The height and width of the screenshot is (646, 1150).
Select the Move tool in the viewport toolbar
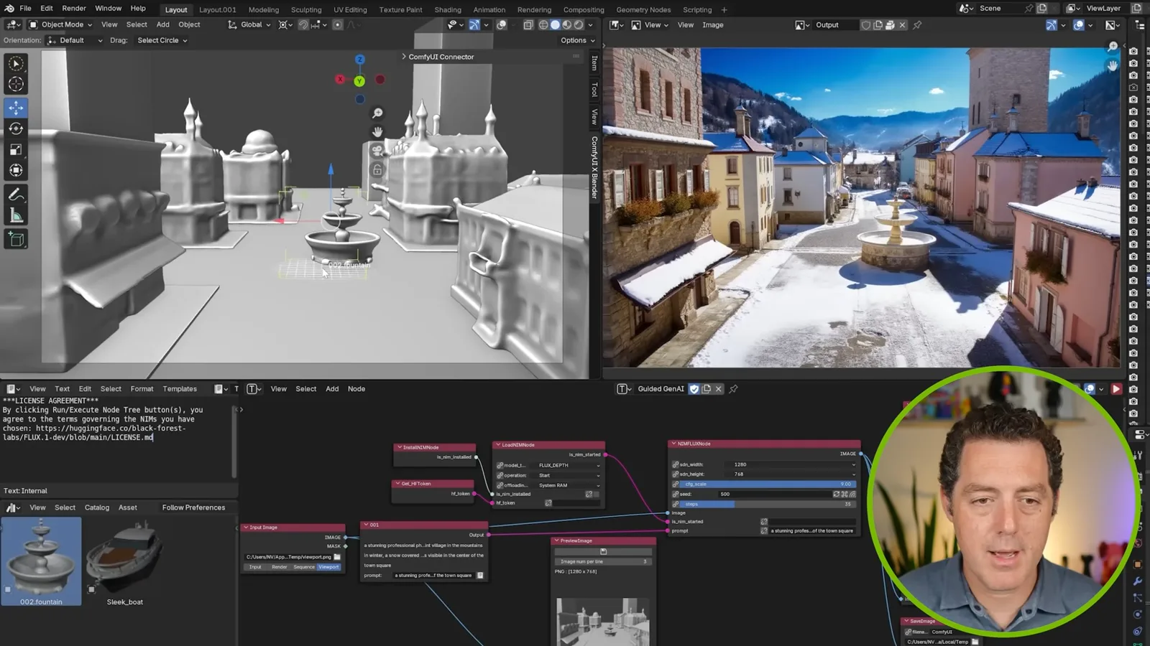tap(16, 108)
